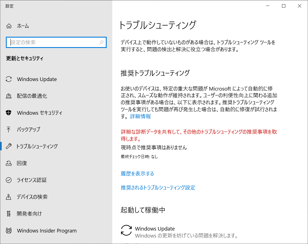Click the home icon beside ホーム
This screenshot has height=244, width=308.
pos(9,26)
